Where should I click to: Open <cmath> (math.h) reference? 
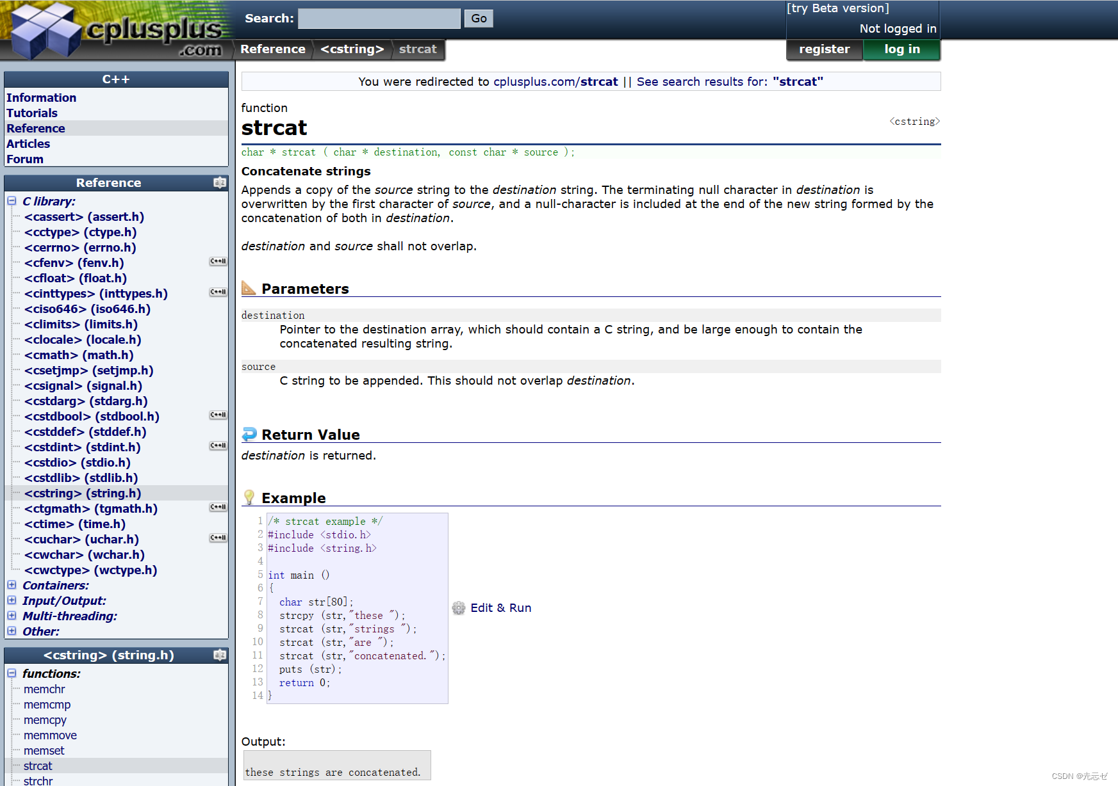(79, 355)
